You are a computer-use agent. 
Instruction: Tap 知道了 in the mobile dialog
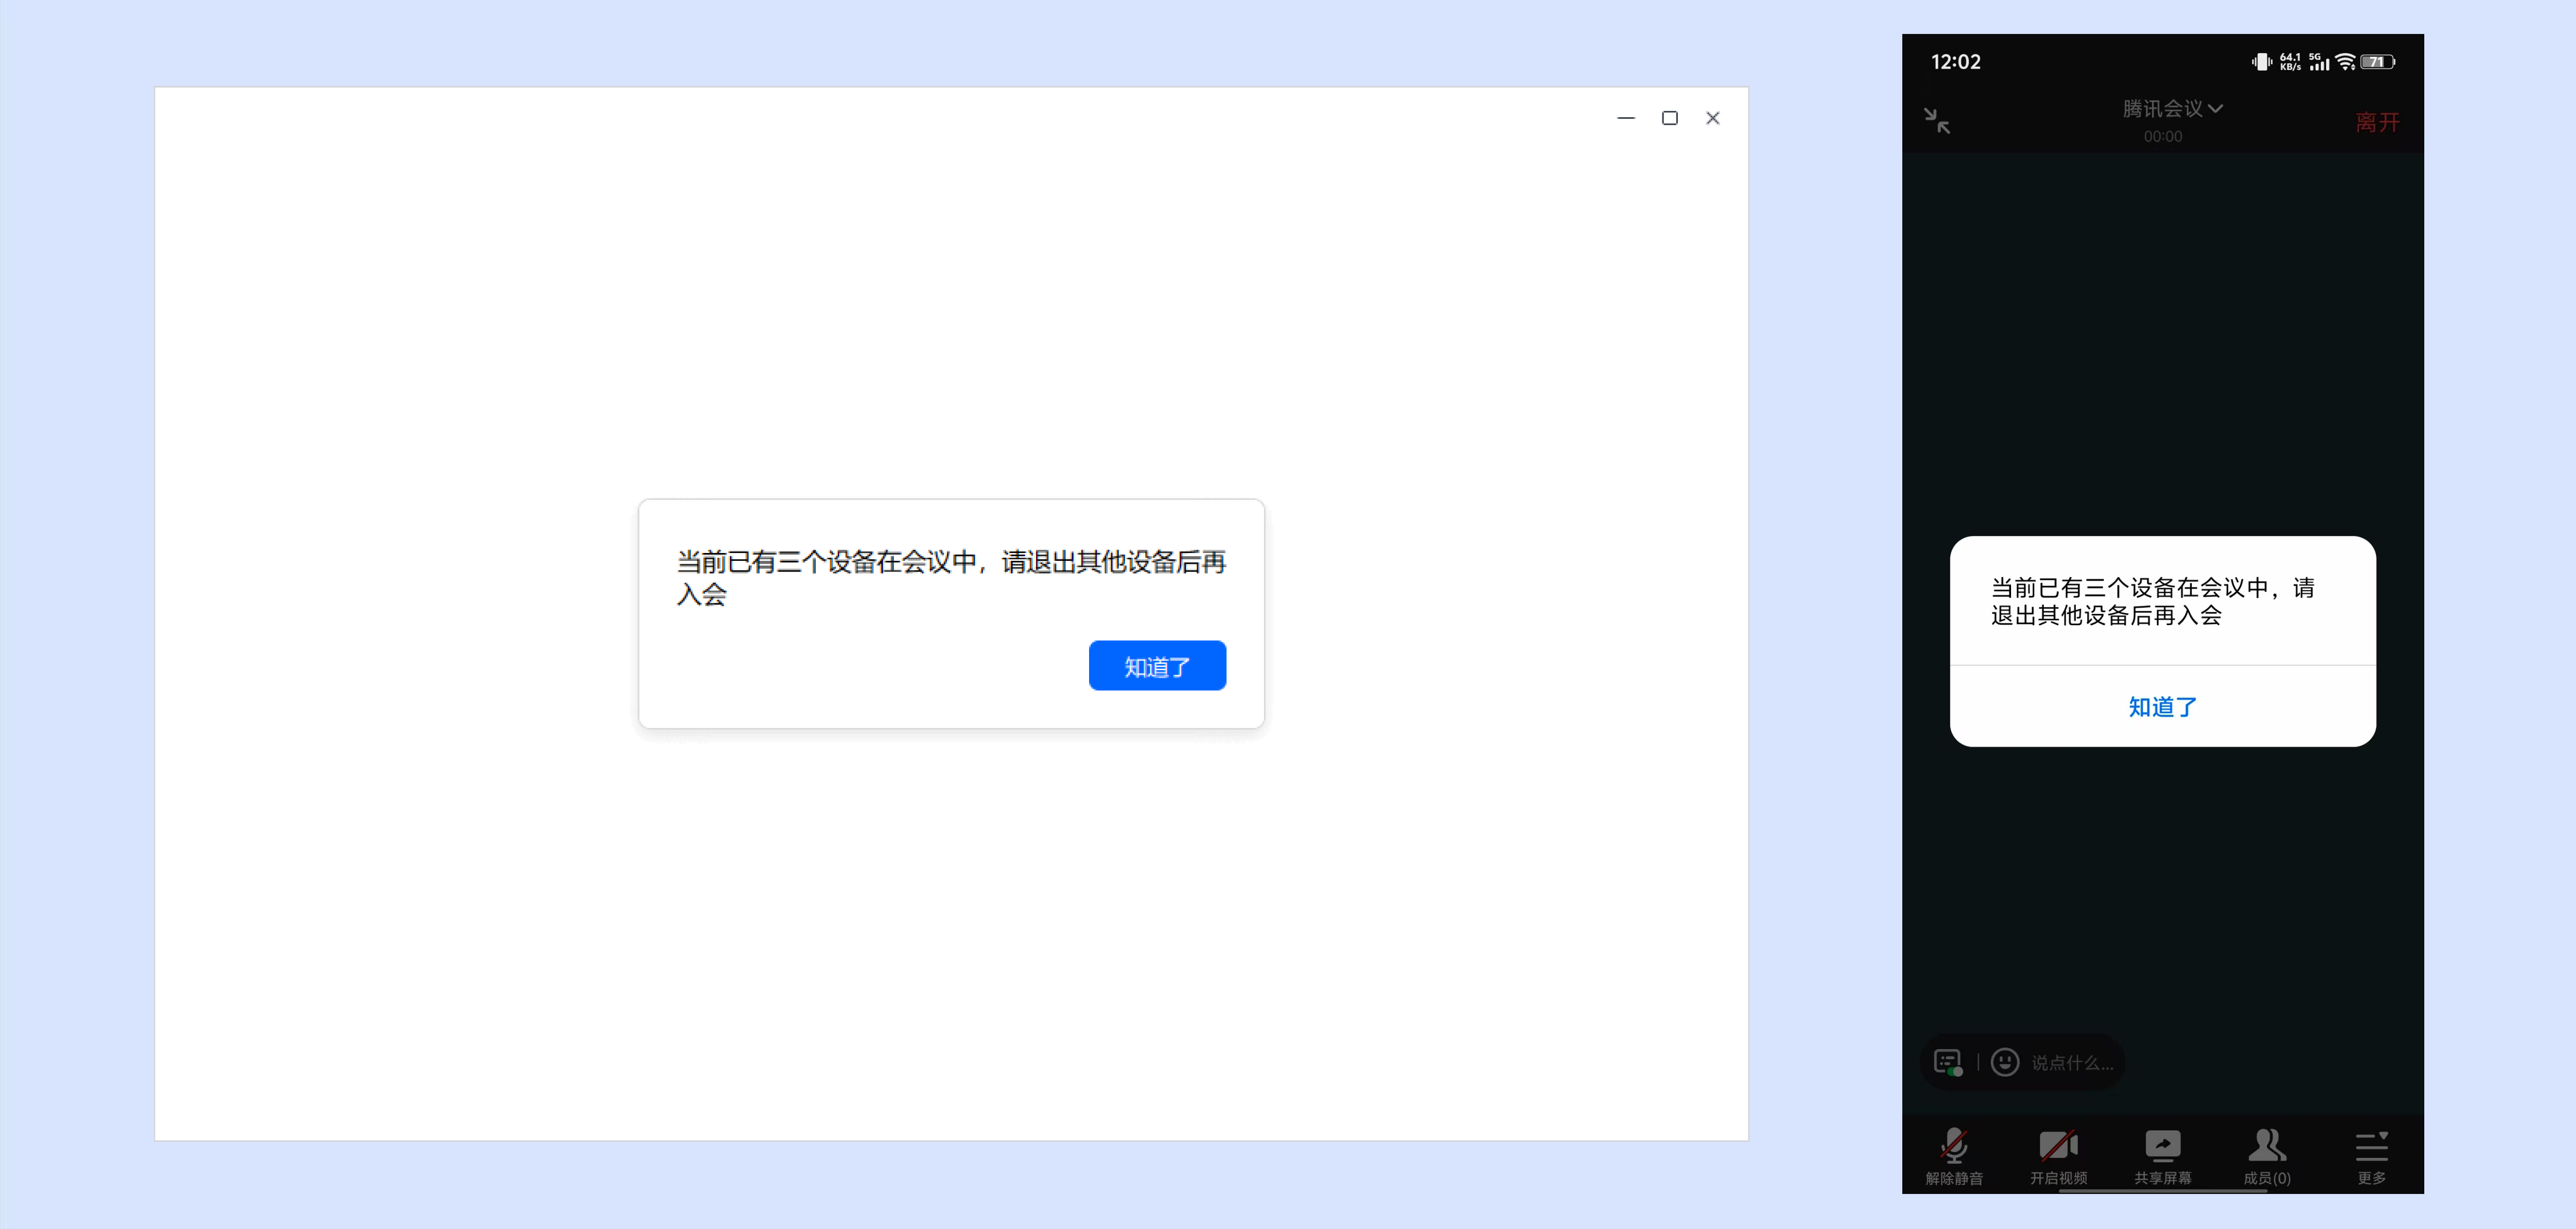click(2162, 707)
